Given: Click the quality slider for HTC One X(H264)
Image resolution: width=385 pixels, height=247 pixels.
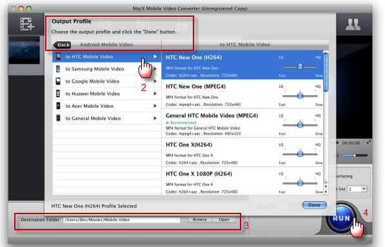Looking at the screenshot, I should click(x=300, y=154).
